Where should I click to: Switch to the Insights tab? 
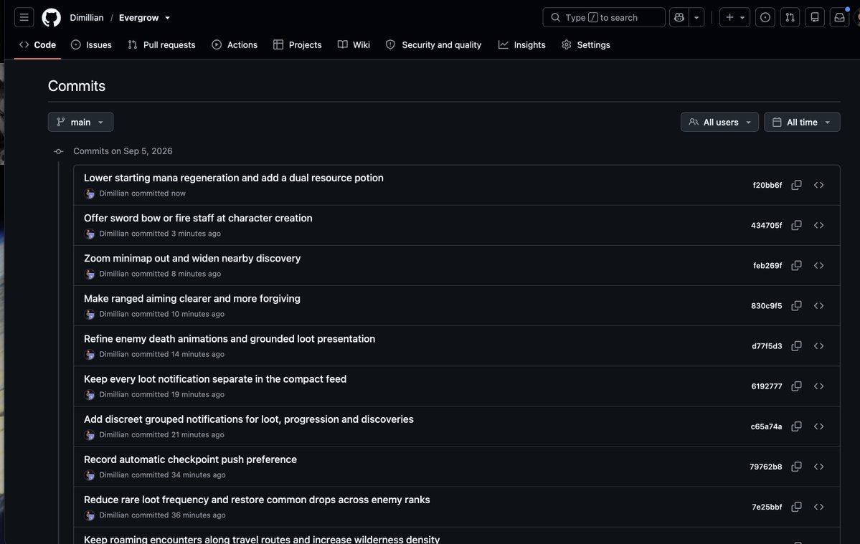pyautogui.click(x=521, y=45)
